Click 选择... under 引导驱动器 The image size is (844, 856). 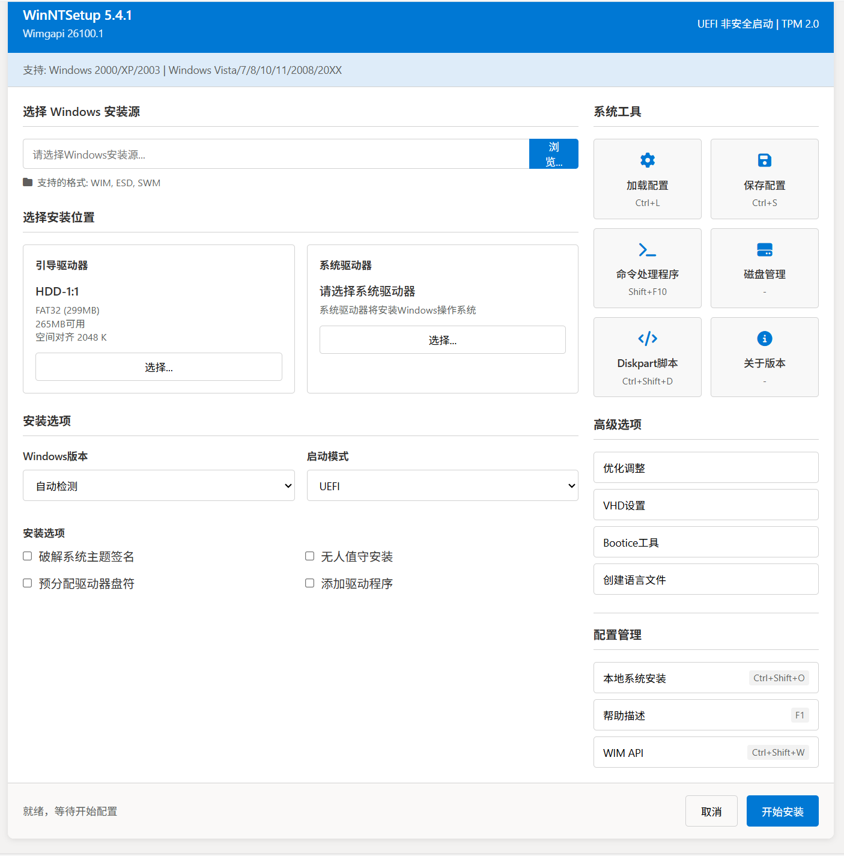[159, 367]
